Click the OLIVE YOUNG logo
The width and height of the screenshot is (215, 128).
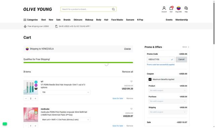pyautogui.click(x=38, y=9)
